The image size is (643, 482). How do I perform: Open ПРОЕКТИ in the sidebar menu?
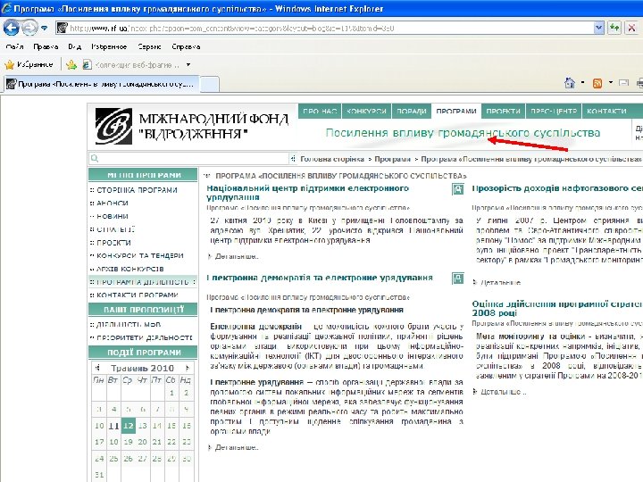point(113,243)
